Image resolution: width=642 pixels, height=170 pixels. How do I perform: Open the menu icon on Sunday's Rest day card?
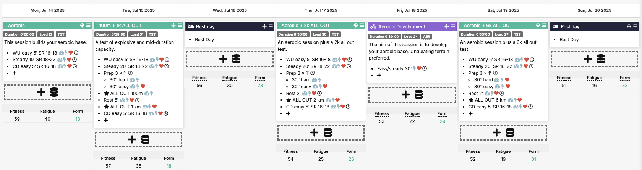[635, 26]
